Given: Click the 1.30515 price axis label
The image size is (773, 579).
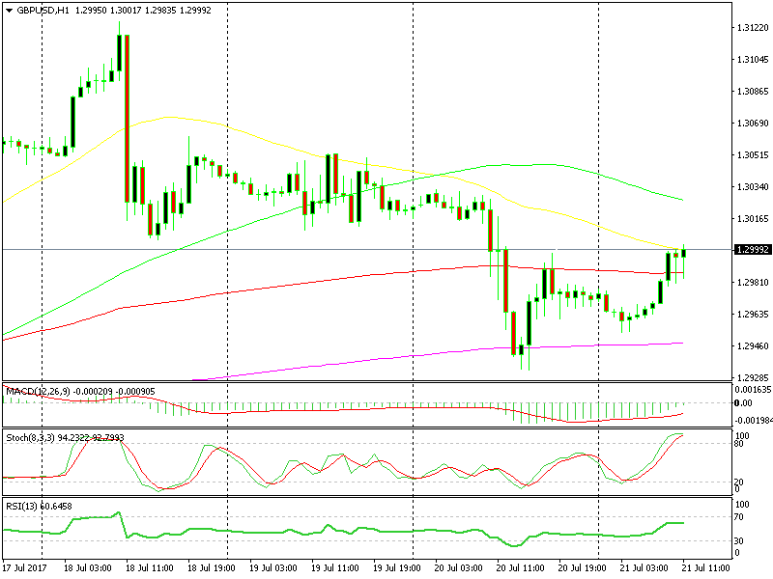Looking at the screenshot, I should click(753, 155).
